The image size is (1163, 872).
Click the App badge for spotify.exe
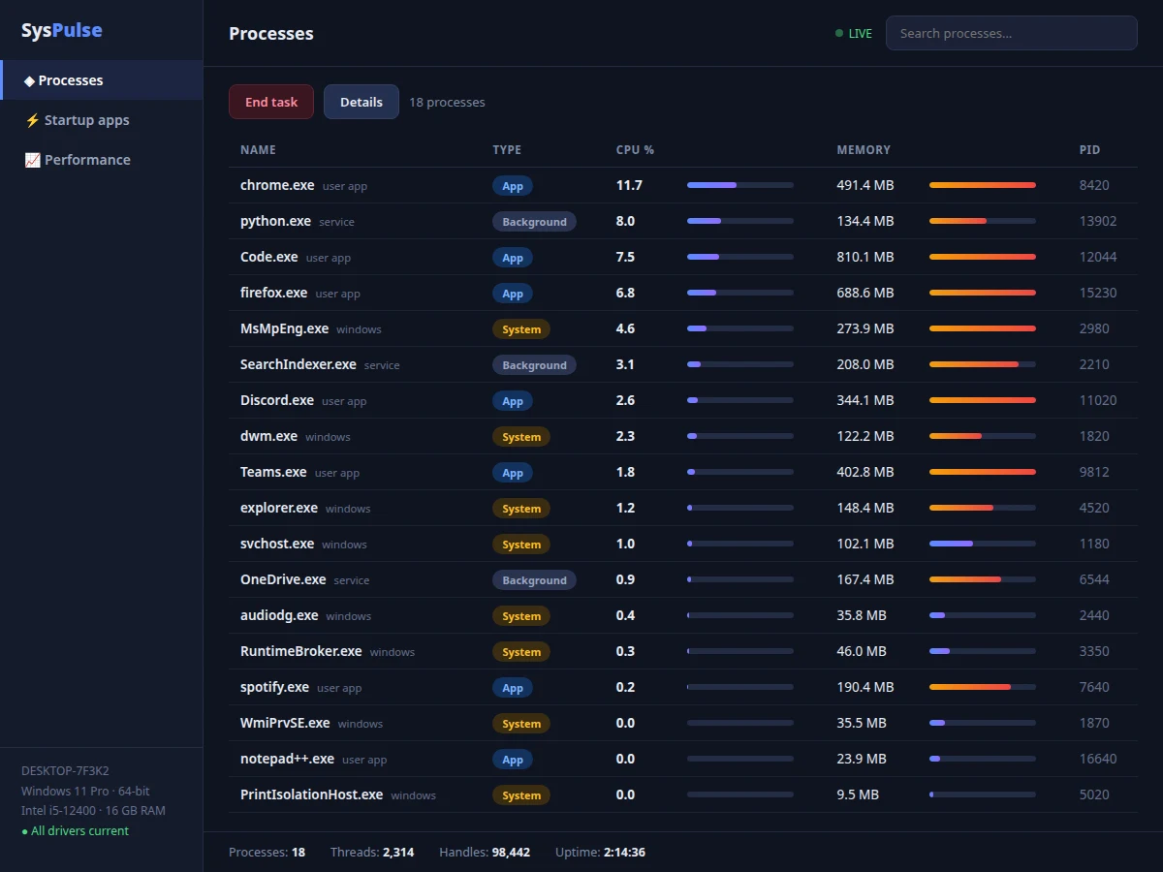click(x=513, y=688)
